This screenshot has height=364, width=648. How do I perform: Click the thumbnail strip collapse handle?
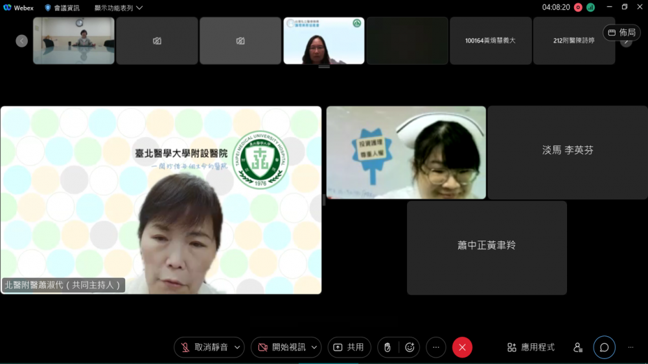pyautogui.click(x=324, y=67)
